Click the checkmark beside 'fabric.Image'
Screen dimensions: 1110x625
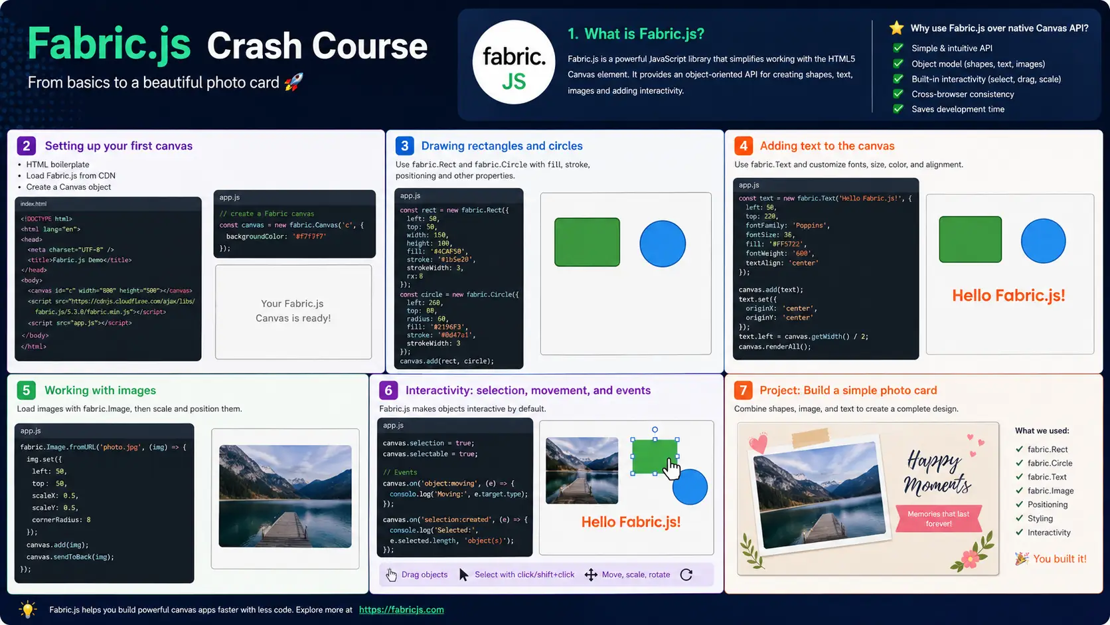pyautogui.click(x=1019, y=491)
